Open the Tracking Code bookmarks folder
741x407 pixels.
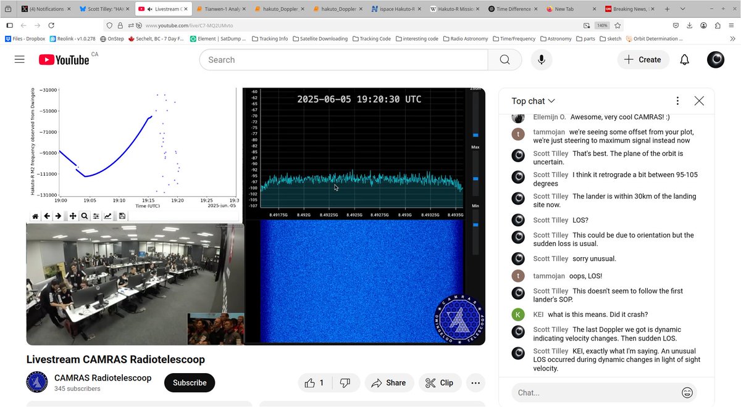[371, 38]
